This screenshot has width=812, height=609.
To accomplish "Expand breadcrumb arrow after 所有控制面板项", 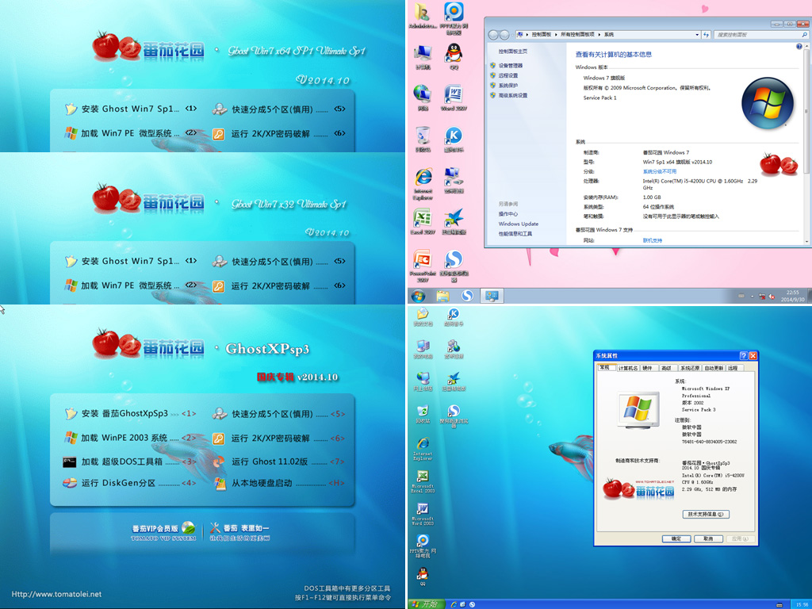I will [599, 35].
